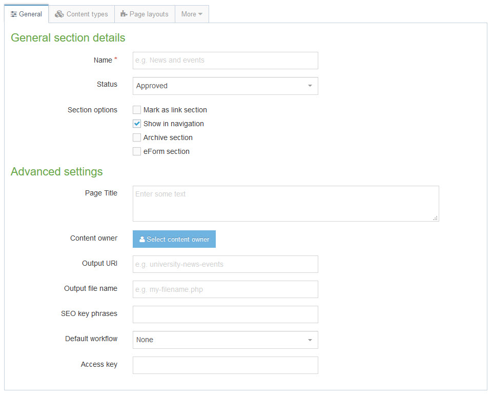
Task: Switch to the Page layouts tab
Action: [x=145, y=14]
